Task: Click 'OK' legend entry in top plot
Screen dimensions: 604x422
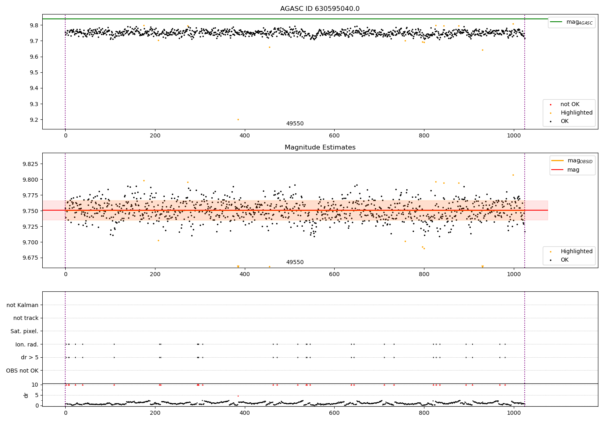Action: pos(560,121)
